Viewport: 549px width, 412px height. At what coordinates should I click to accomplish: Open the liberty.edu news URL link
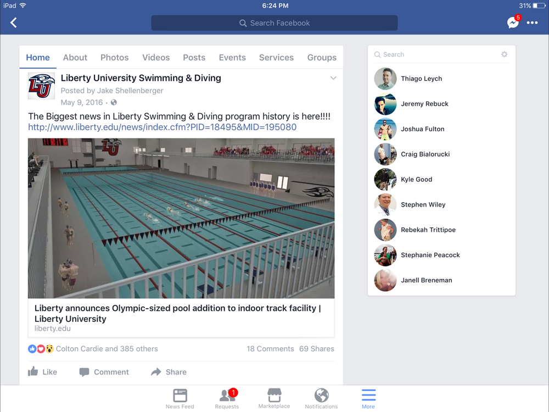click(x=162, y=127)
